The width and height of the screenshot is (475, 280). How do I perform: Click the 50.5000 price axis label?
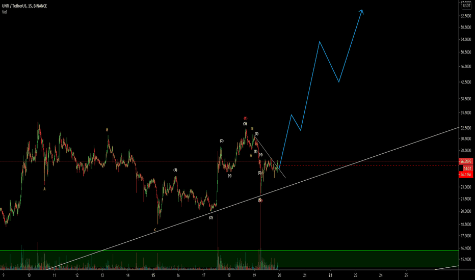[466, 52]
